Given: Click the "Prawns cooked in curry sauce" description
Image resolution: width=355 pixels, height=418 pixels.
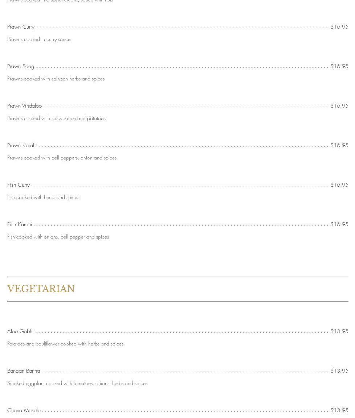Looking at the screenshot, I should point(39,39).
